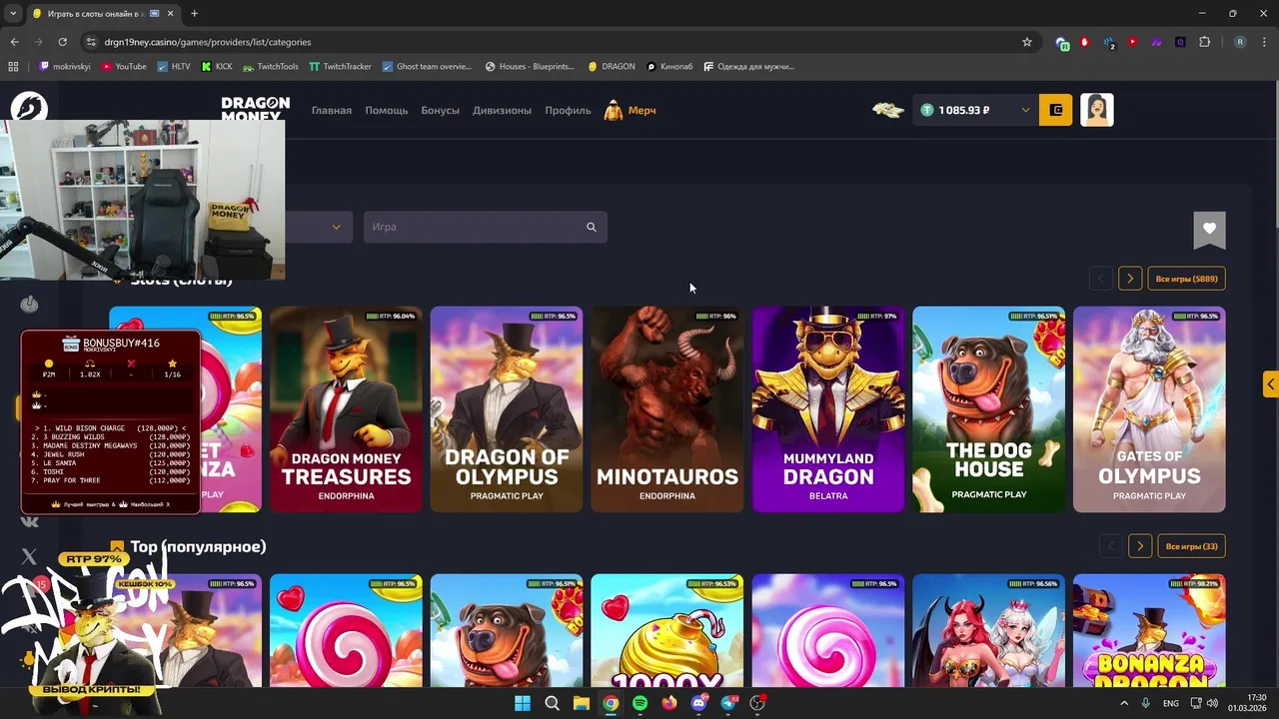Viewport: 1279px width, 719px height.
Task: Previous page arrow in Top section
Action: point(1110,546)
